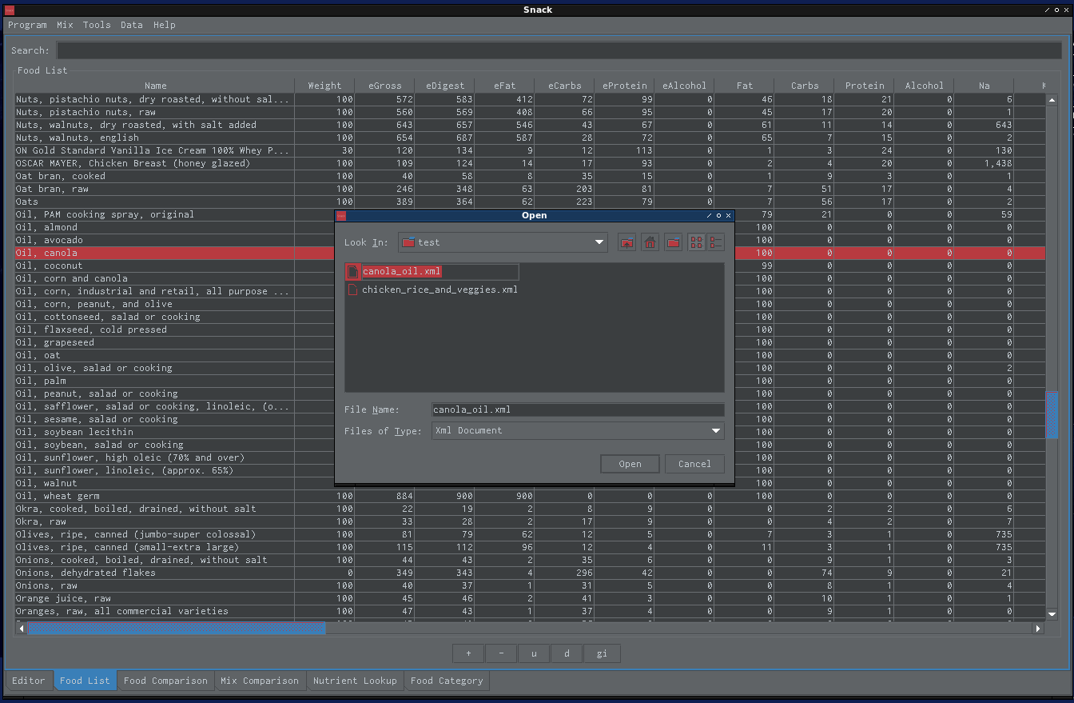Open the Help menu
The height and width of the screenshot is (703, 1074).
pos(165,25)
